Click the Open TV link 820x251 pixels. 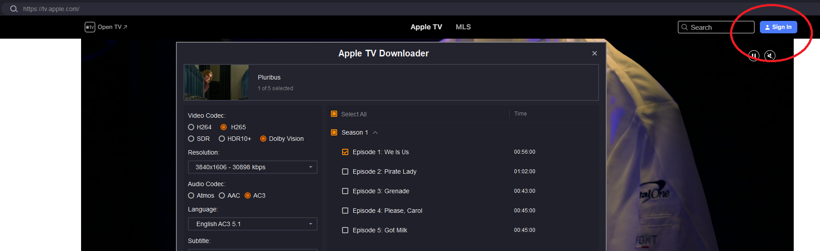[112, 27]
